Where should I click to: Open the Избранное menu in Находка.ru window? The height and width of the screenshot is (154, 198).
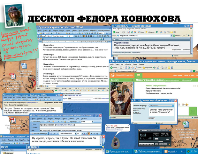pos(130,29)
